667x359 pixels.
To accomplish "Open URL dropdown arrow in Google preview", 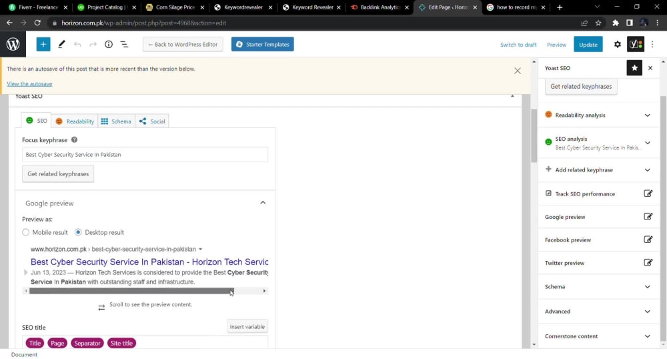I will pyautogui.click(x=200, y=250).
